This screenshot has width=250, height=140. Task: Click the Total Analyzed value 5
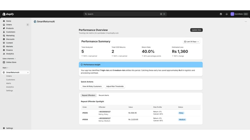point(82,51)
